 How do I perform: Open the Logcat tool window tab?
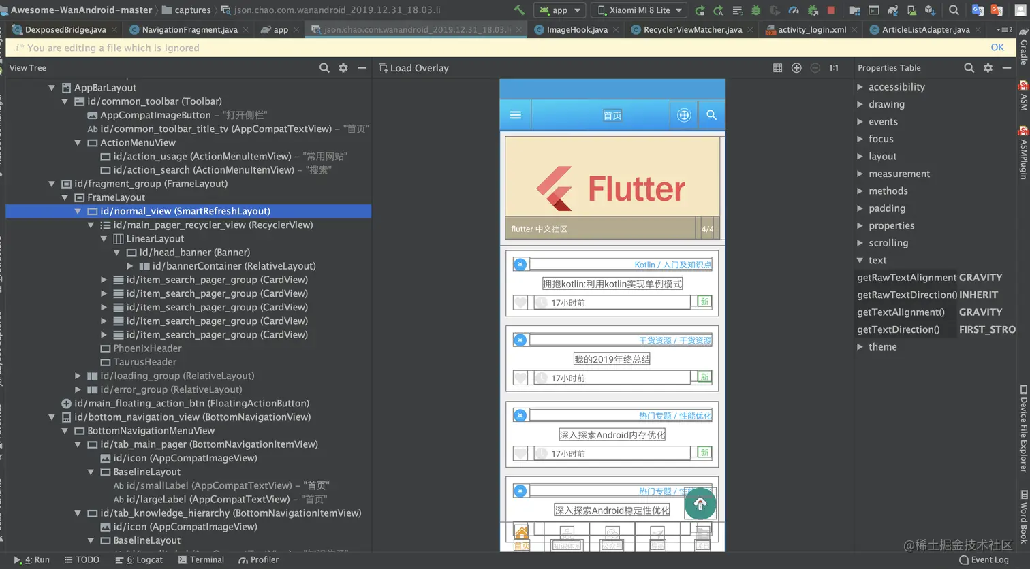point(140,559)
